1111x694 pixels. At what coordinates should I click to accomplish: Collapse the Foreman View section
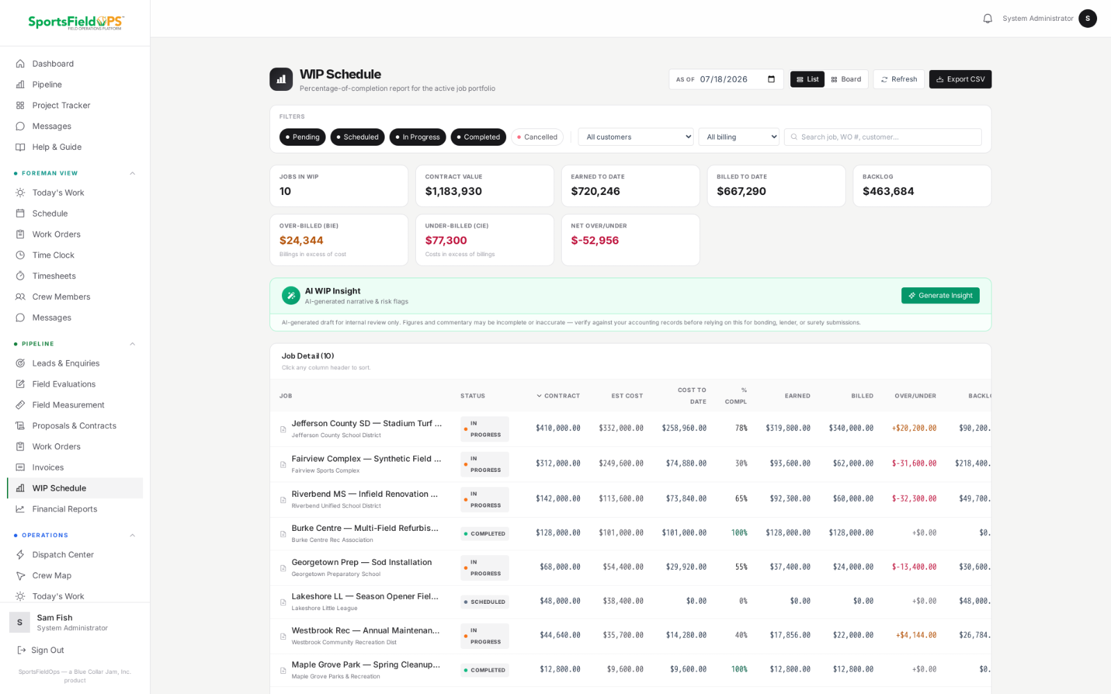point(132,173)
